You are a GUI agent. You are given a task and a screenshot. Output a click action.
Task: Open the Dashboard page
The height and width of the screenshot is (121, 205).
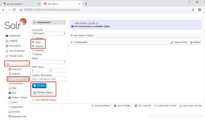pyautogui.click(x=15, y=36)
